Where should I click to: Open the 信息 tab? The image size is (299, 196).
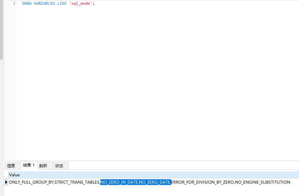tap(12, 166)
